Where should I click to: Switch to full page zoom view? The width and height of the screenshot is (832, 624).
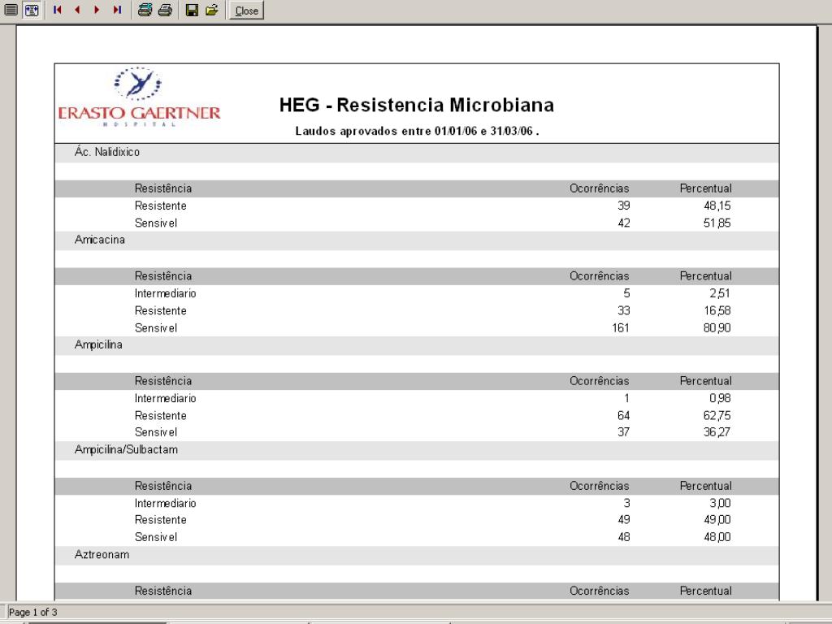click(11, 10)
